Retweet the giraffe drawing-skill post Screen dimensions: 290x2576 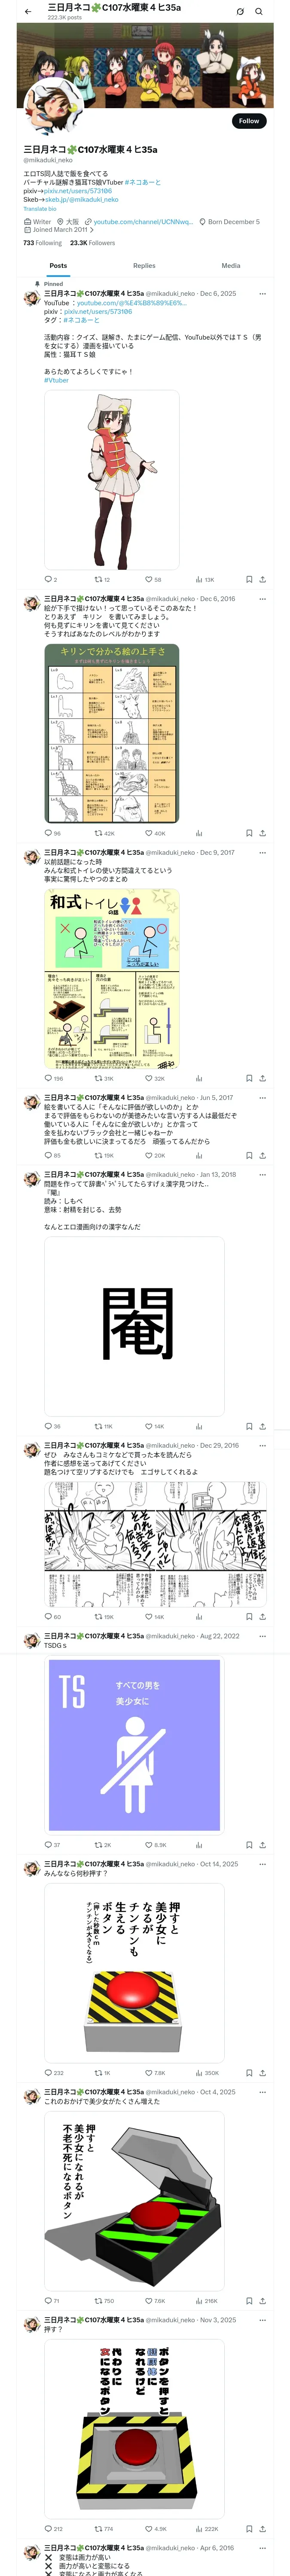click(104, 833)
